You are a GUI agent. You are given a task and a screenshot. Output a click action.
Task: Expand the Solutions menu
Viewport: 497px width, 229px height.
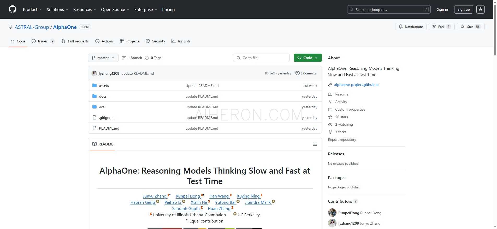point(58,9)
